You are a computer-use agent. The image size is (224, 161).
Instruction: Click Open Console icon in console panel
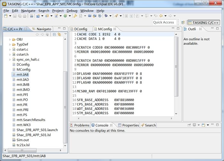pyautogui.click(x=203, y=125)
